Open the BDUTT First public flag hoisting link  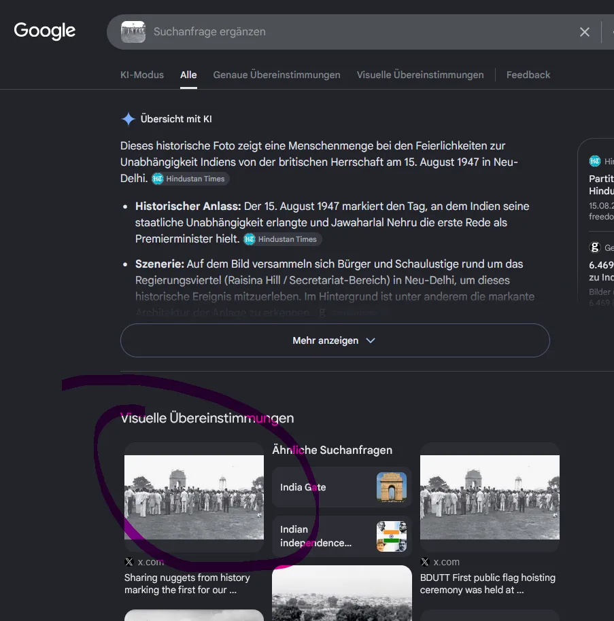pos(488,584)
